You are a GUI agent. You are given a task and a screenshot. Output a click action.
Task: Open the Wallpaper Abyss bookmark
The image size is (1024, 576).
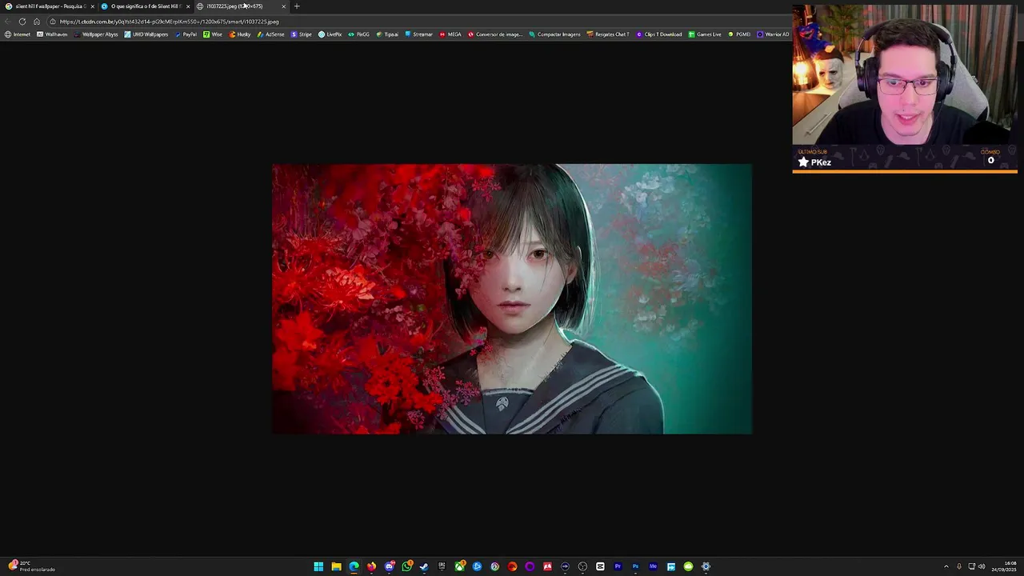pos(95,34)
